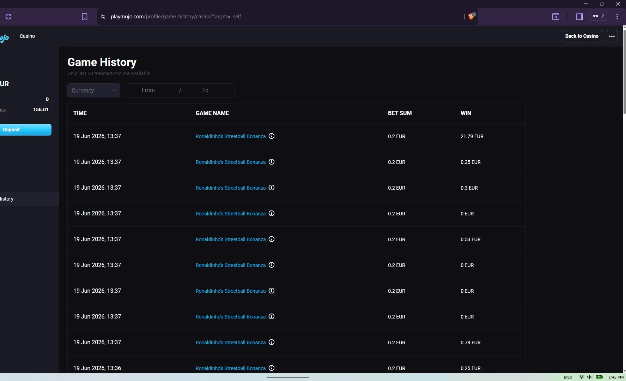Open the battery icon in system tray
626x381 pixels.
(599, 377)
